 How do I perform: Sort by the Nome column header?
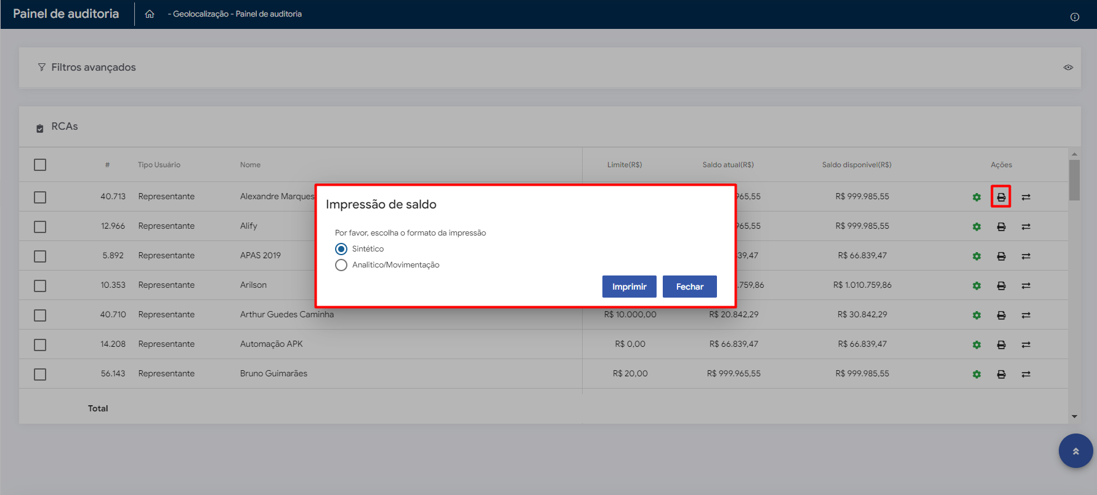(x=250, y=165)
